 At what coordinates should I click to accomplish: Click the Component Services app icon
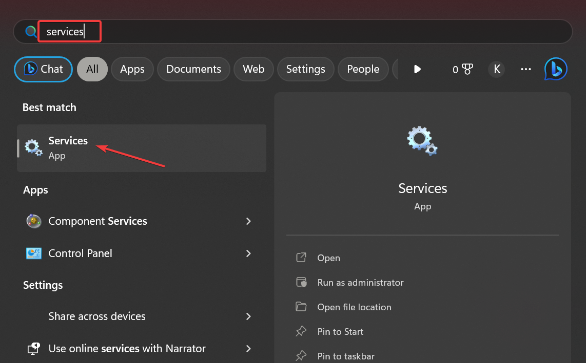click(x=34, y=221)
